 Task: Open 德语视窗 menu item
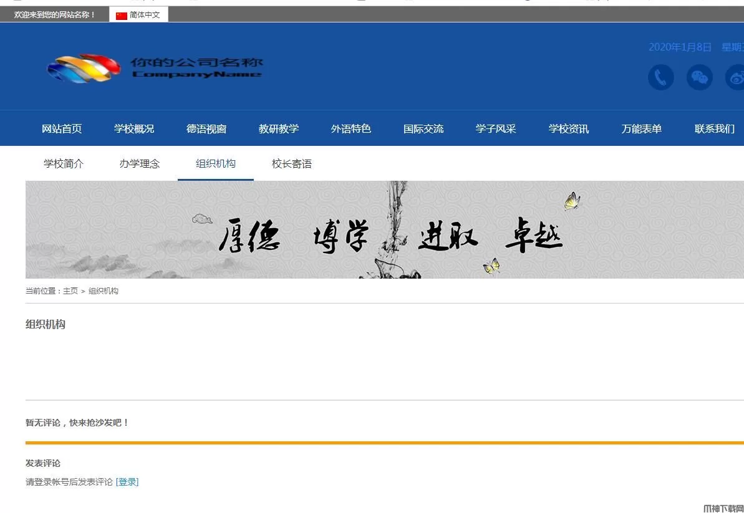click(206, 128)
